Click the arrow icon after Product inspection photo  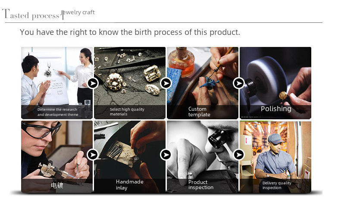pos(238,155)
